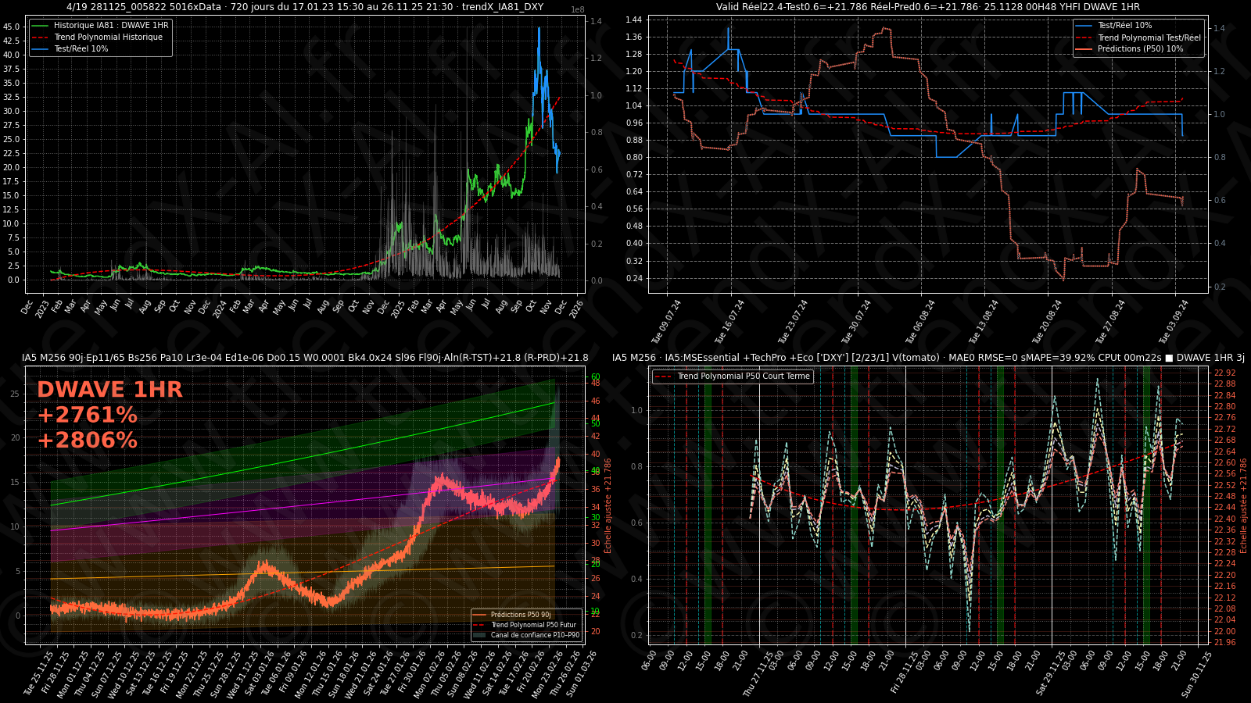1251x703 pixels.
Task: Click the orange Prédictions P50 90j legend marker
Action: click(x=480, y=615)
